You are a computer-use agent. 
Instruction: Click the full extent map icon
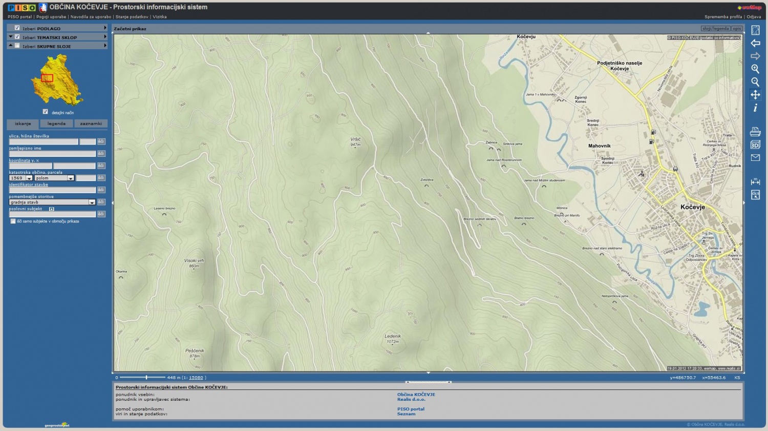pyautogui.click(x=755, y=30)
